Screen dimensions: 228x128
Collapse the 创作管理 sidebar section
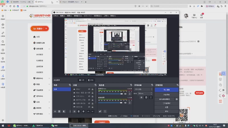pos(49,49)
